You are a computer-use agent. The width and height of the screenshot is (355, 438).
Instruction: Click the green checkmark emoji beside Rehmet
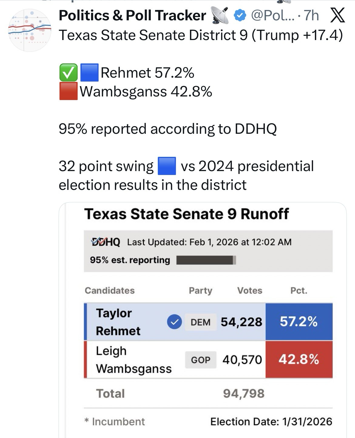click(68, 73)
